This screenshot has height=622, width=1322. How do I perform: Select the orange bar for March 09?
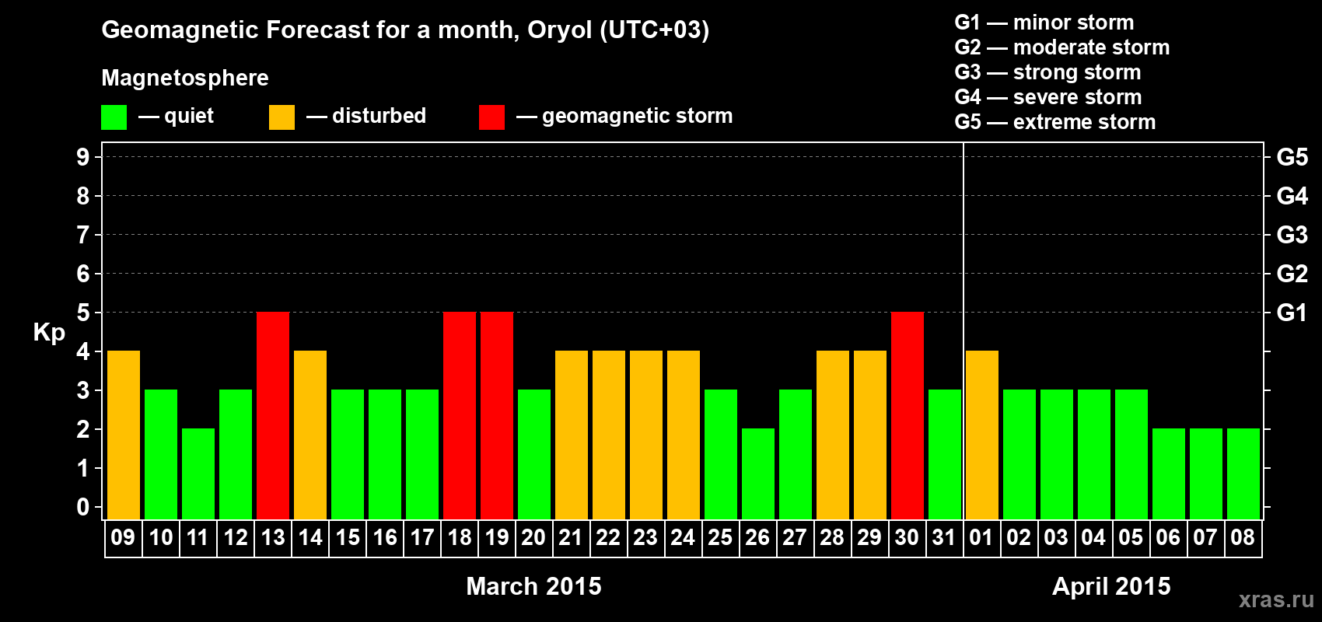pyautogui.click(x=124, y=435)
